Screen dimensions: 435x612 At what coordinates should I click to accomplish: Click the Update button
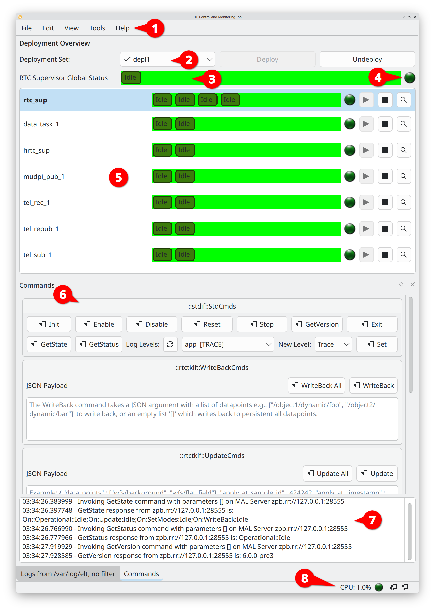tap(377, 474)
